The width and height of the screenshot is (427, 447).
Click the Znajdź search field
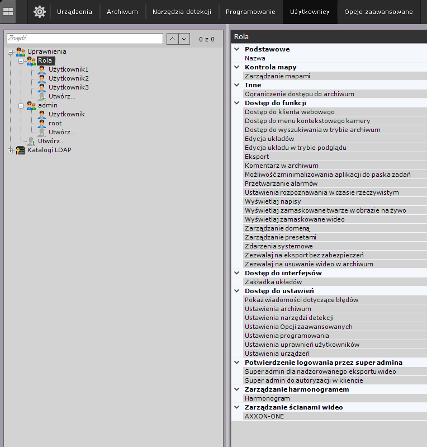click(84, 39)
